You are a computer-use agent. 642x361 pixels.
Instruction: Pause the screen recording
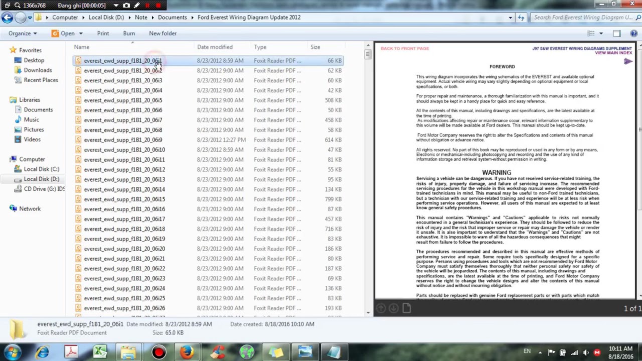coord(147,6)
